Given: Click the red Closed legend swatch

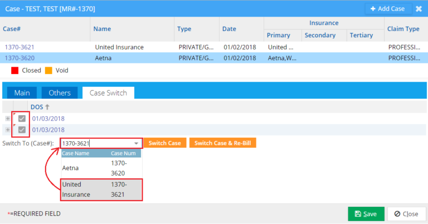Looking at the screenshot, I should [14, 71].
